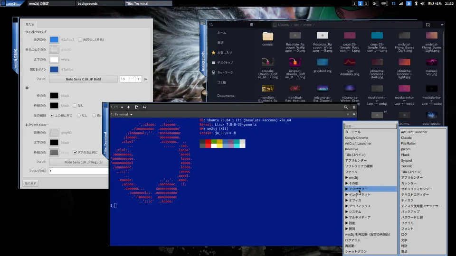
Task: Decrease tab font size with minus
Action: coord(132,79)
